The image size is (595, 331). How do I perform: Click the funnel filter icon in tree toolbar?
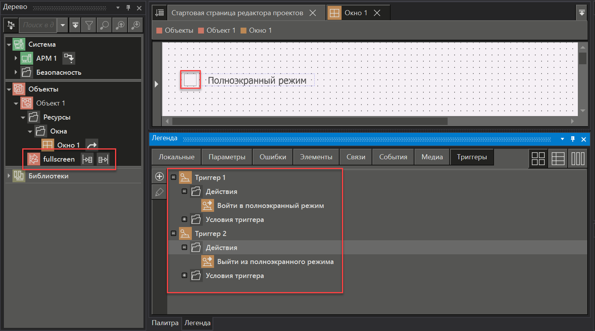tap(89, 25)
